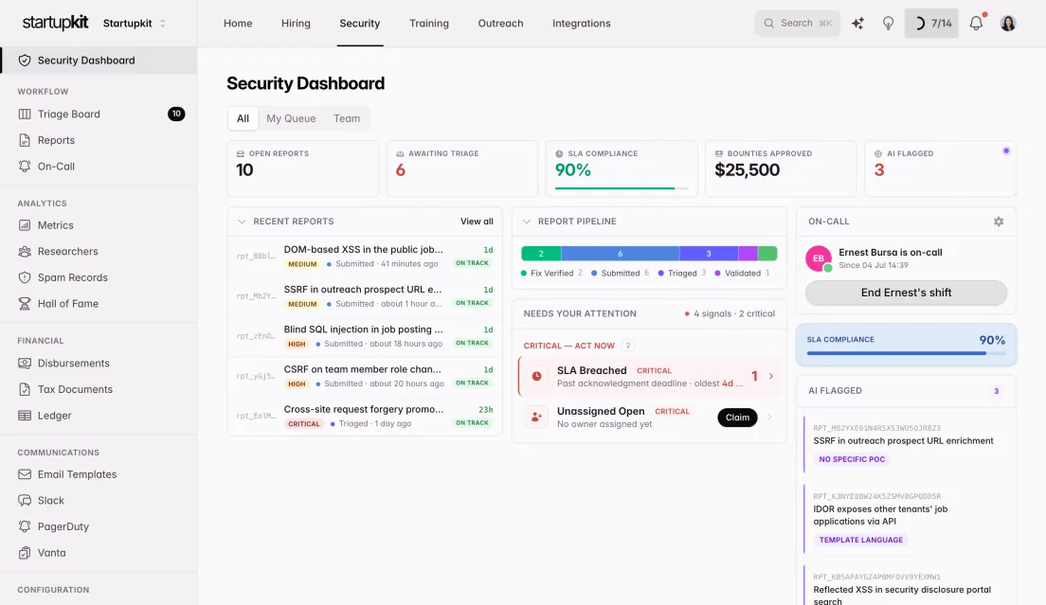Click View all recent reports
The width and height of the screenshot is (1046, 605).
click(477, 222)
